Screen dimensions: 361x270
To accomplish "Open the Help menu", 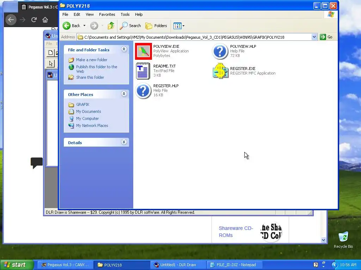I will (139, 14).
